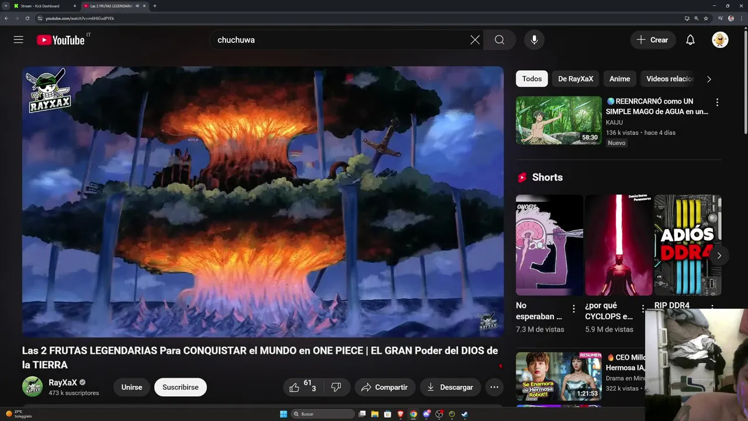Open File Explorer from taskbar
This screenshot has height=421, width=748.
[x=375, y=414]
